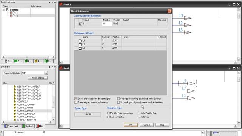Select sheet 2 page icon
Image resolution: width=242 pixels, height=136 pixels.
point(14,16)
